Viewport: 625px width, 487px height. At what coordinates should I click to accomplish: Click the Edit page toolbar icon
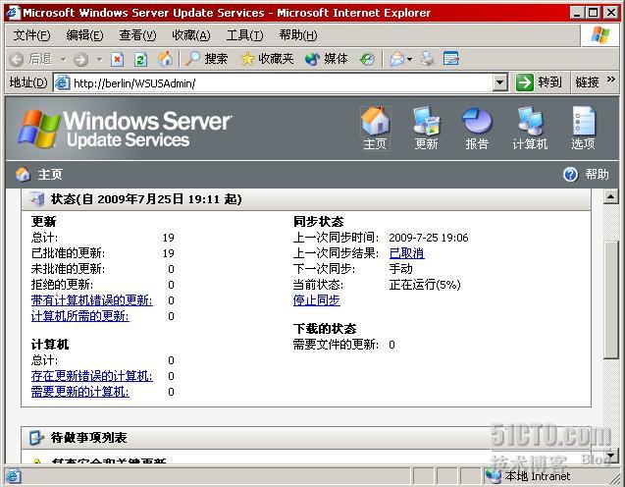click(x=450, y=59)
